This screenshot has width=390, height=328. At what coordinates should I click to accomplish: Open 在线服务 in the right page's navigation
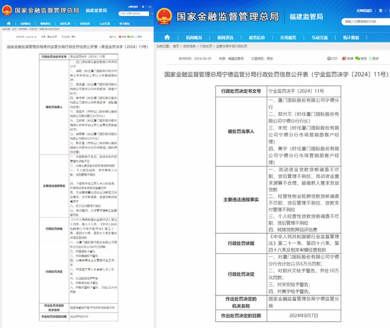click(288, 38)
